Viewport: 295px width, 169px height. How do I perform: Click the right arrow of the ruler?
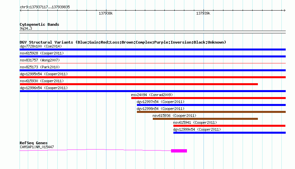[284, 11]
